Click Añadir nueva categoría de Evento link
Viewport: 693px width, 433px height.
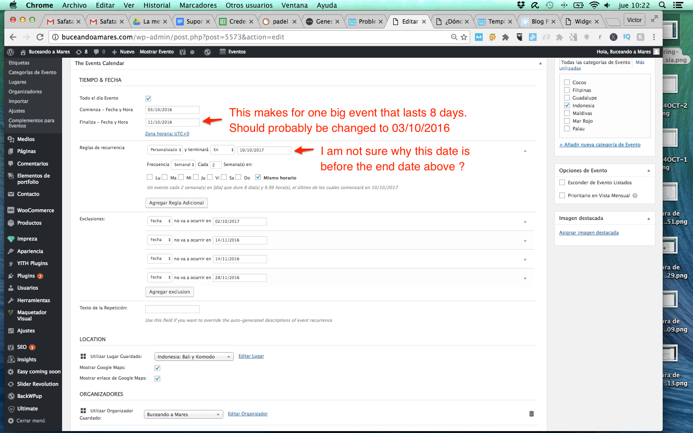coord(600,144)
